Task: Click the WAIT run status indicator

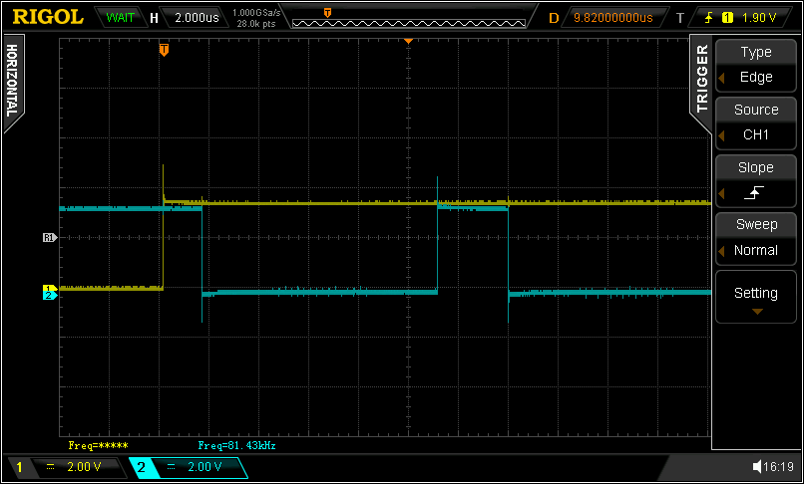Action: pos(122,17)
